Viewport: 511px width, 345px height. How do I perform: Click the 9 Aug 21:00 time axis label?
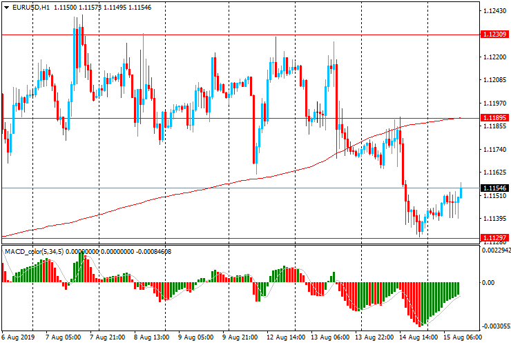[240, 337]
